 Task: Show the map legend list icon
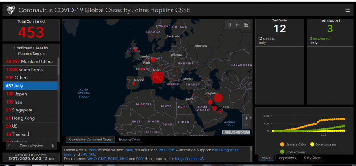(x=238, y=25)
